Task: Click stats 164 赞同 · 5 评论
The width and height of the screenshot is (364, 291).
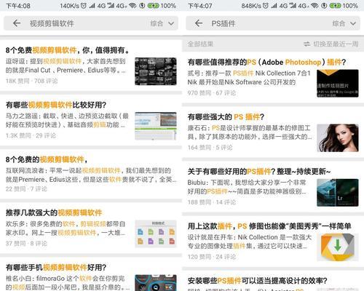Action: 210,148
